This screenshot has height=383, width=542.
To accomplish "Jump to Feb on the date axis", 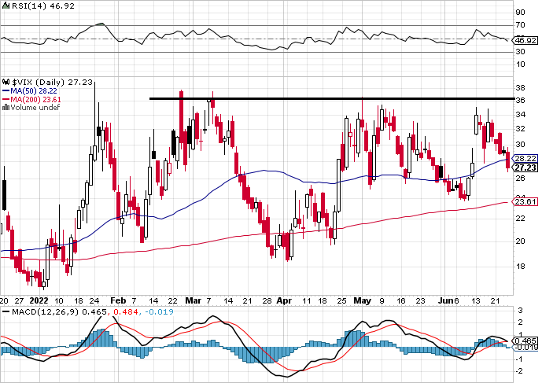I will (118, 300).
